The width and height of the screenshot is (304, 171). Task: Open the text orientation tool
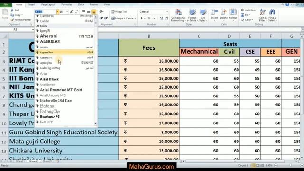point(102,11)
